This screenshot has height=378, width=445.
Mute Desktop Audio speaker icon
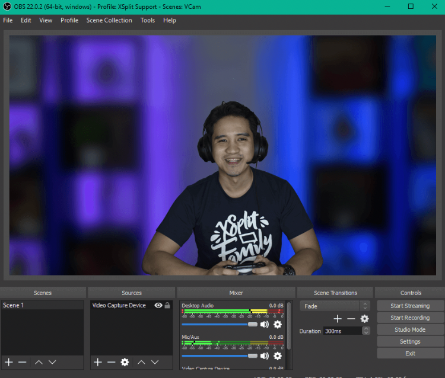pyautogui.click(x=265, y=324)
